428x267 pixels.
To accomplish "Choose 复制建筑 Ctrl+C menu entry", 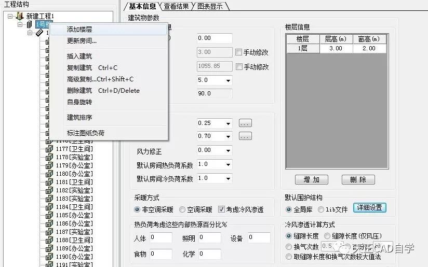I will coord(109,67).
